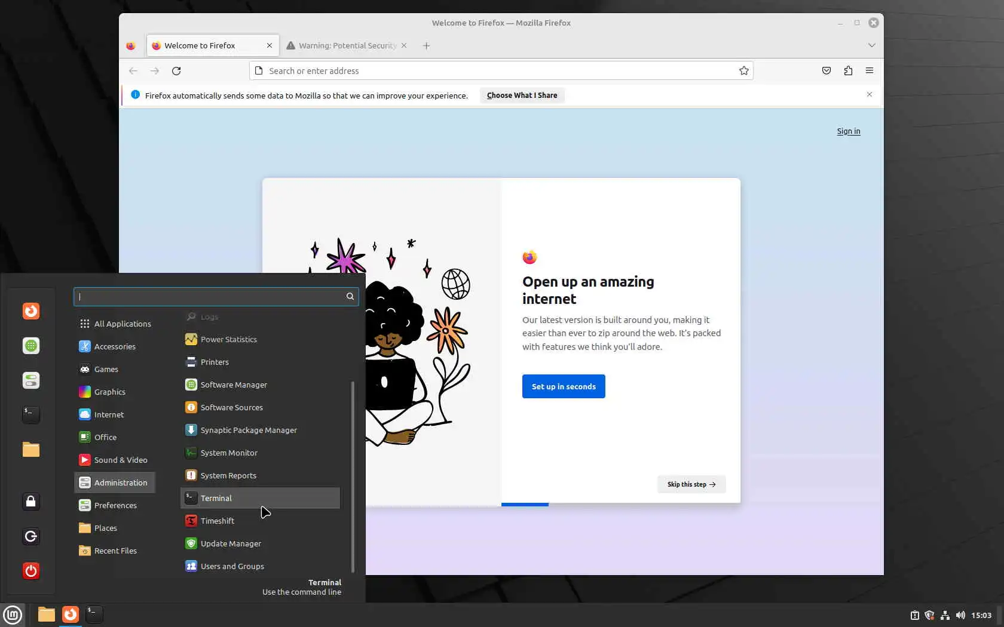Switch to Welcome to Firefox tab
The image size is (1004, 627).
[x=213, y=46]
